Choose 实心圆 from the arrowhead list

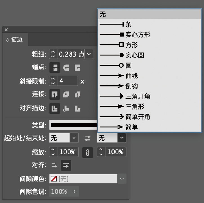click(134, 55)
